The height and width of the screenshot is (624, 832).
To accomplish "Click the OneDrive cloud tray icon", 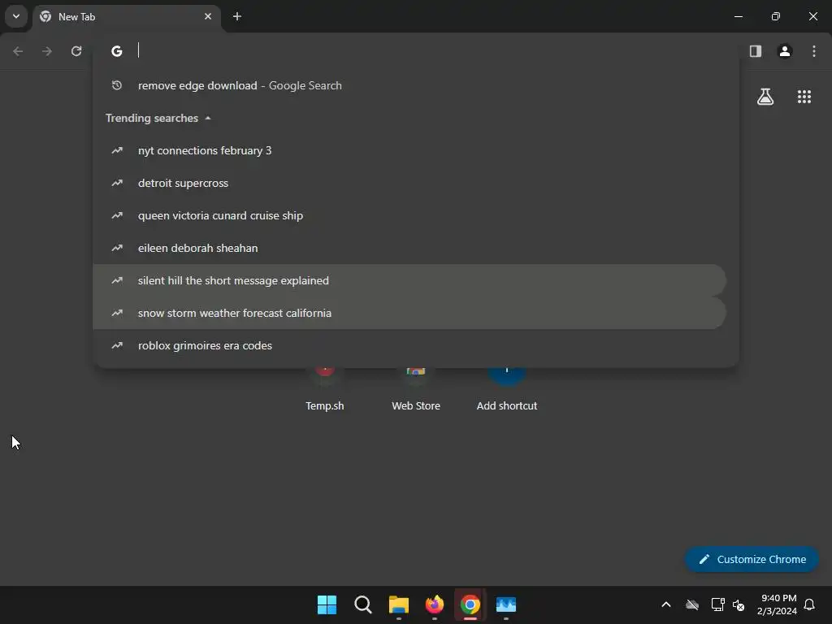I will tap(692, 604).
